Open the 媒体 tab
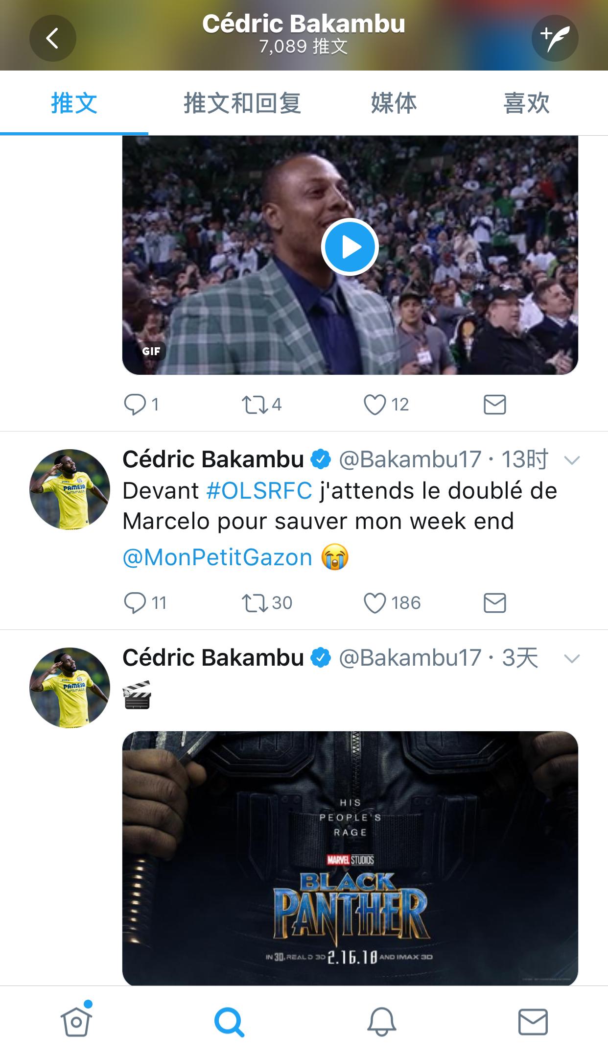This screenshot has width=608, height=1058. [394, 103]
